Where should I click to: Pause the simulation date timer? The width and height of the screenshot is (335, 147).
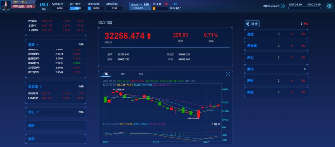click(283, 6)
